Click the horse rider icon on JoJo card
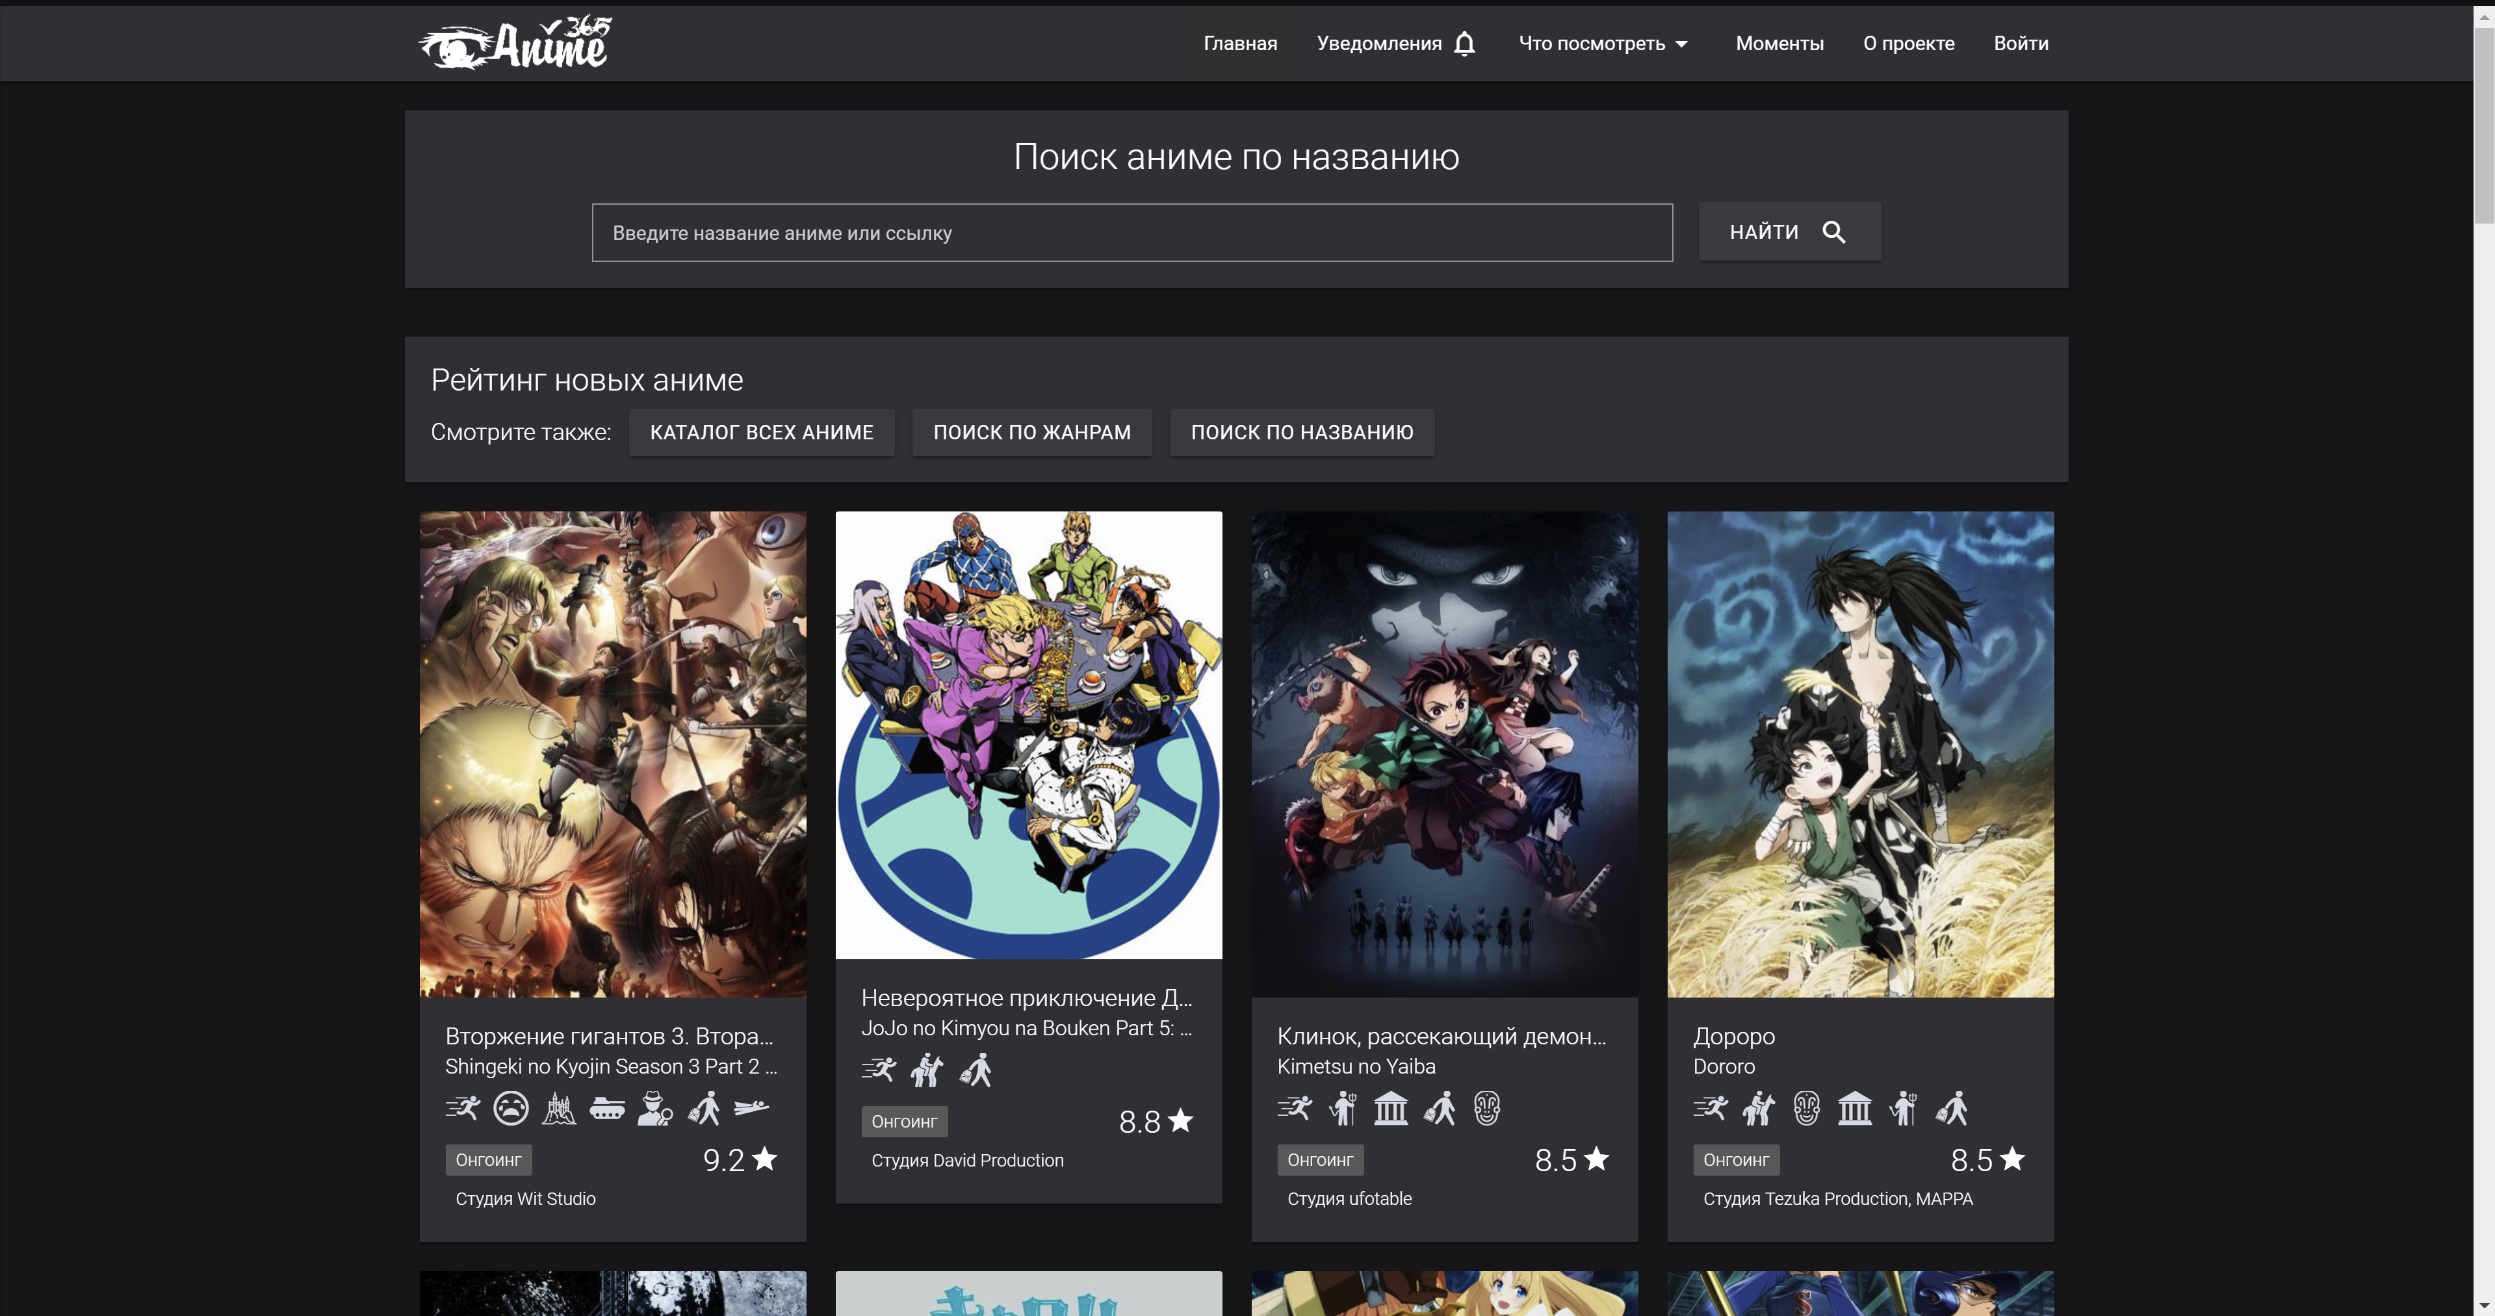 927,1070
